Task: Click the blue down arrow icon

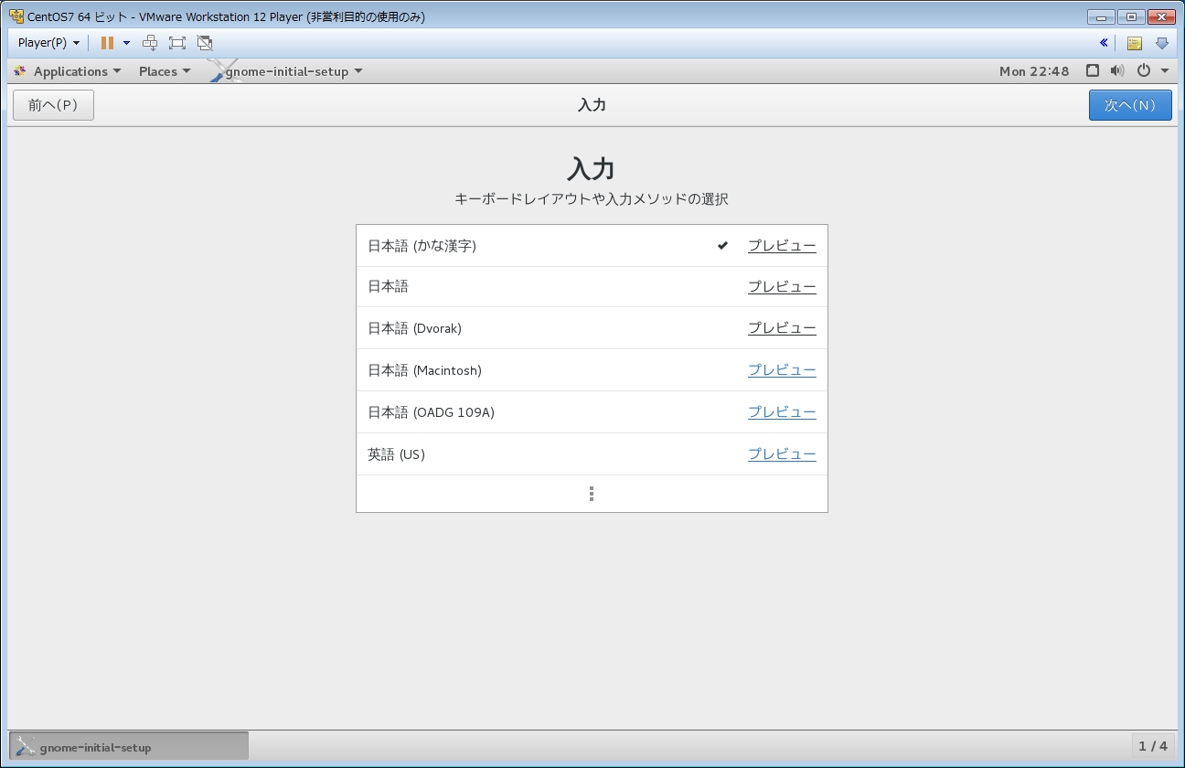Action: click(1162, 43)
